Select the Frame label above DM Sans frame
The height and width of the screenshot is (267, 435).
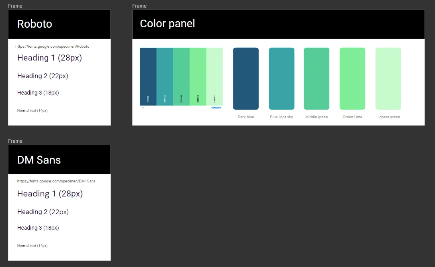pos(15,141)
